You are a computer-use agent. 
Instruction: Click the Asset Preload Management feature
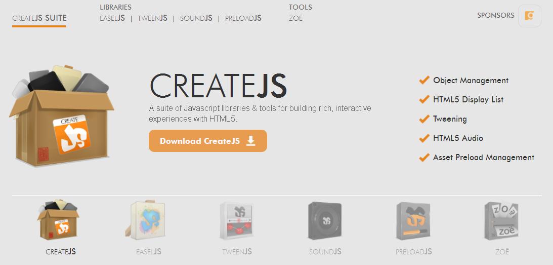[x=483, y=157]
